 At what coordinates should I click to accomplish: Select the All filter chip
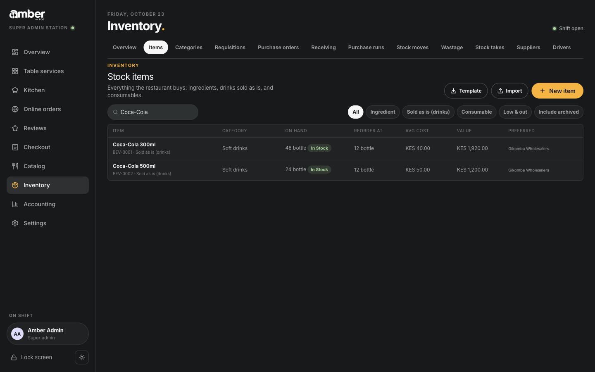pyautogui.click(x=355, y=112)
